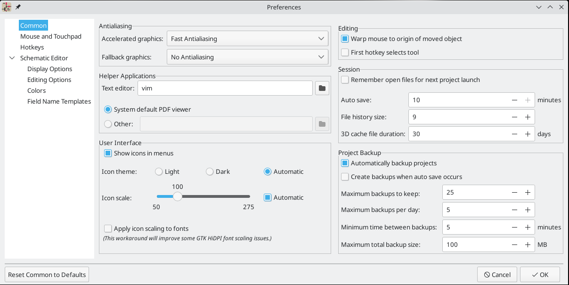Select Dark icon theme

[x=210, y=171]
